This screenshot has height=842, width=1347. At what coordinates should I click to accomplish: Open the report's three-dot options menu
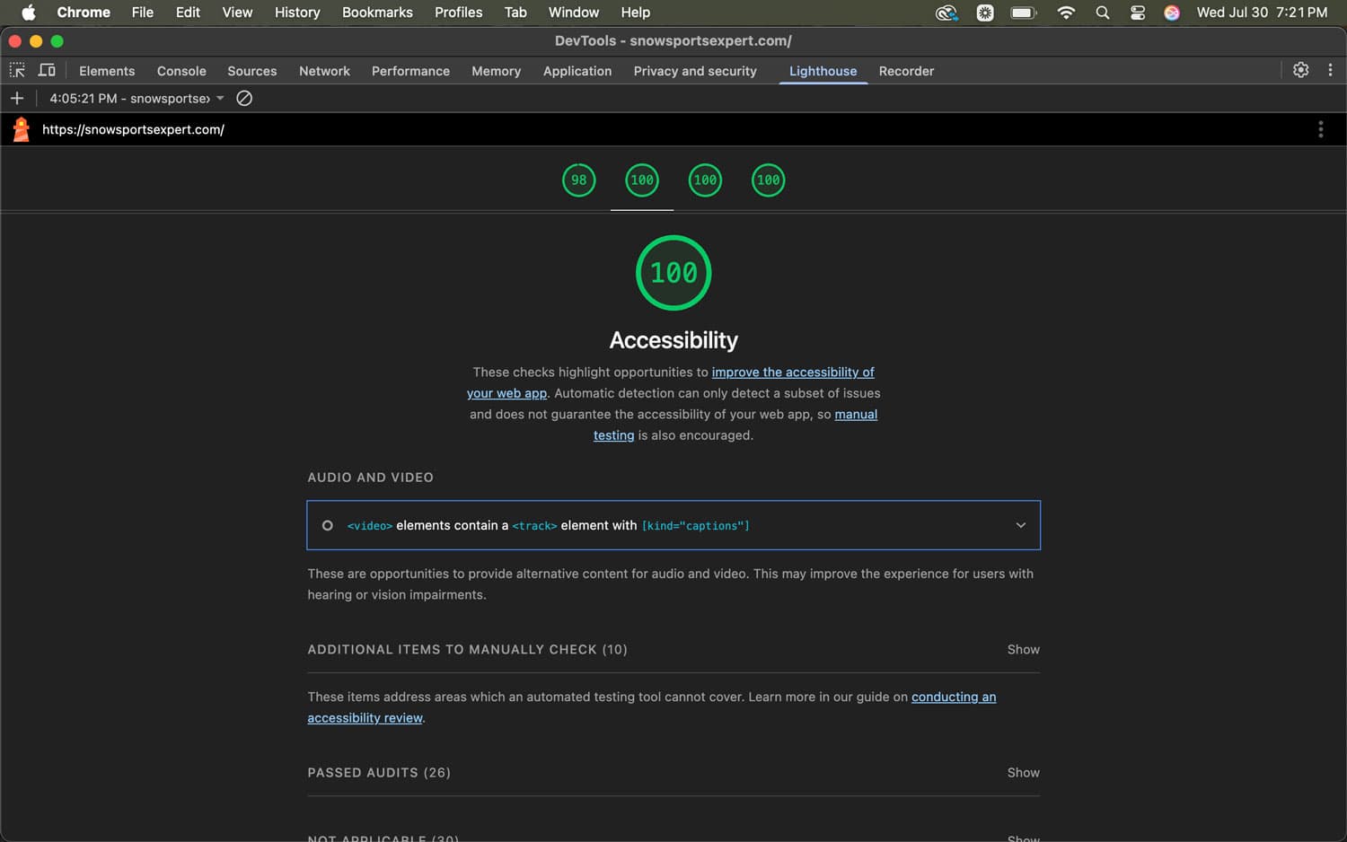[1321, 128]
